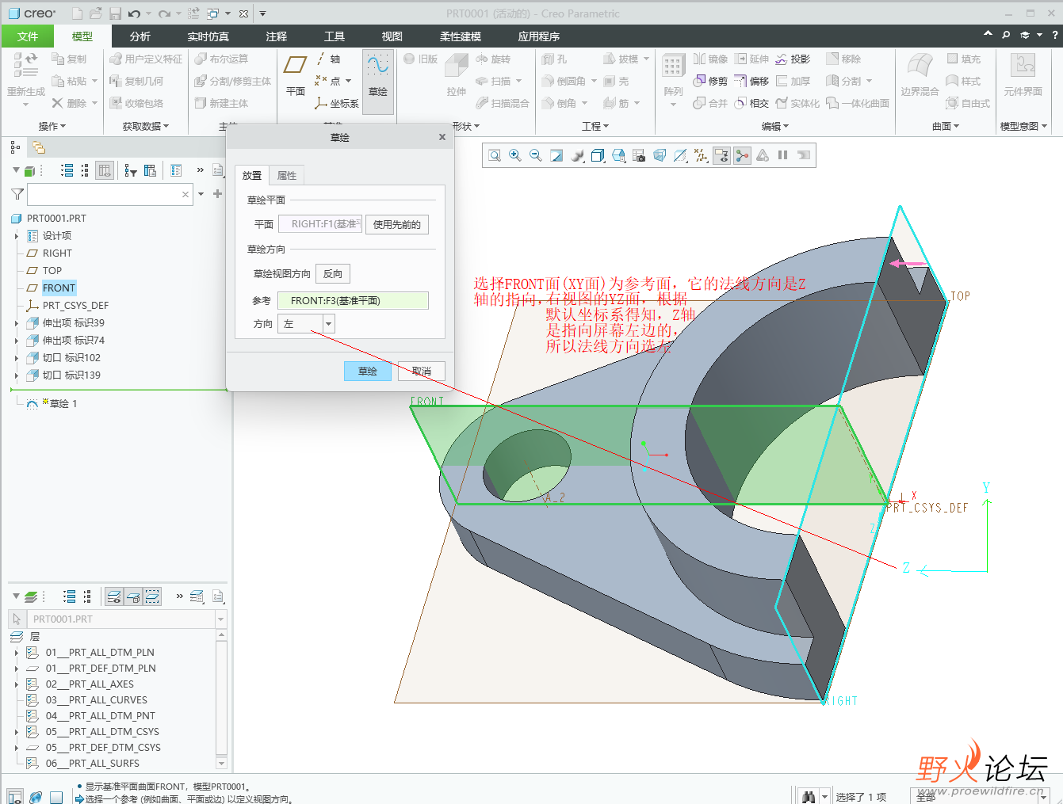Confirm with the 草绘 dialog button
The width and height of the screenshot is (1063, 804).
368,371
